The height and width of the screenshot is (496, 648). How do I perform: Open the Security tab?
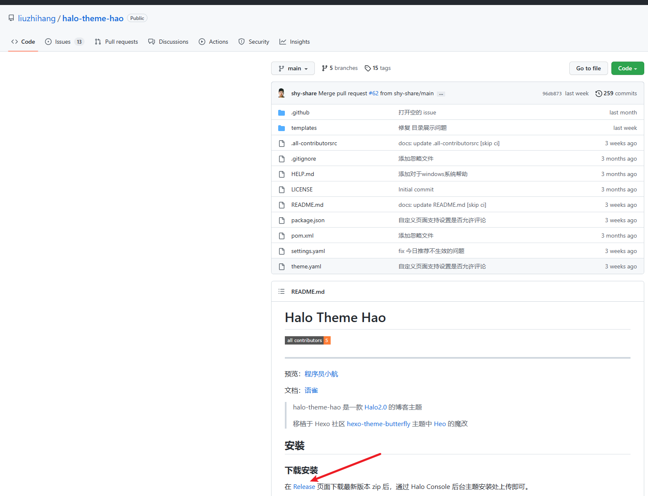[x=254, y=42]
